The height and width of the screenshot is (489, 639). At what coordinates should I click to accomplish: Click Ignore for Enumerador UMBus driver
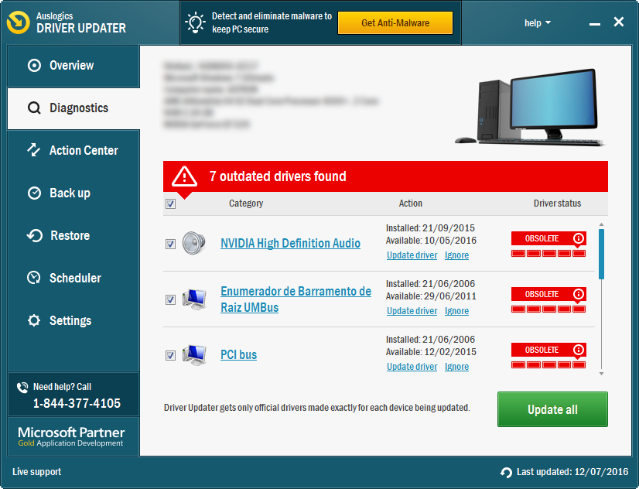click(x=457, y=311)
